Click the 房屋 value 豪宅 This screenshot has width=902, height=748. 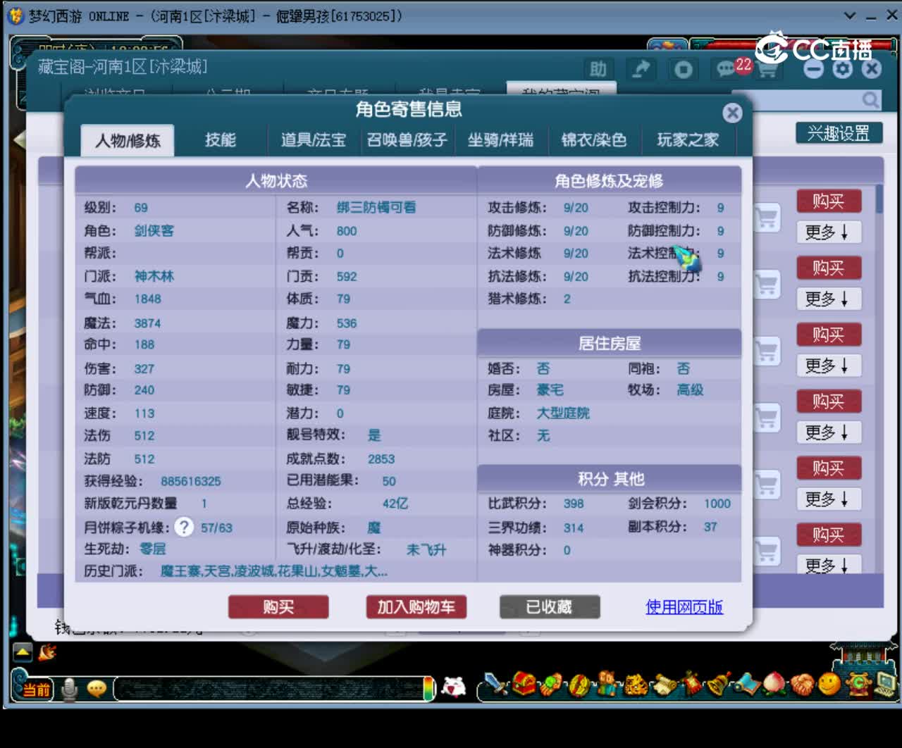click(550, 389)
